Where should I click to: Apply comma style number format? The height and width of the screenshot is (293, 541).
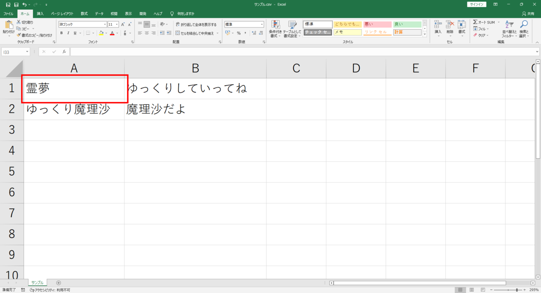click(245, 33)
